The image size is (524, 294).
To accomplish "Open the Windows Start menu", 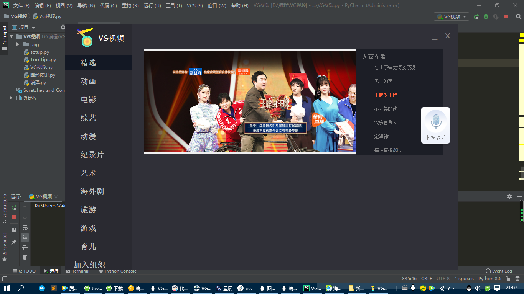I will point(7,288).
